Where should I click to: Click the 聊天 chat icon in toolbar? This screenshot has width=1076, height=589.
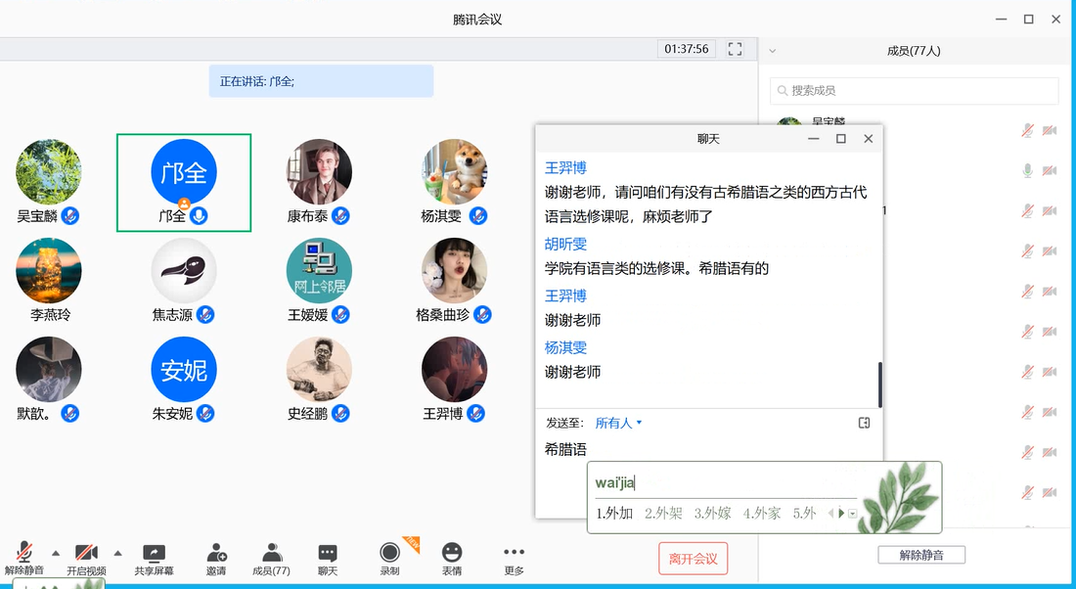pos(328,554)
